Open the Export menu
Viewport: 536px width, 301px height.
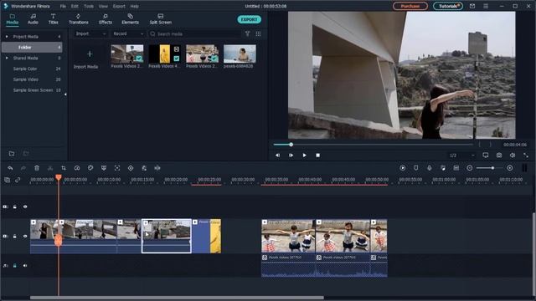tap(119, 6)
